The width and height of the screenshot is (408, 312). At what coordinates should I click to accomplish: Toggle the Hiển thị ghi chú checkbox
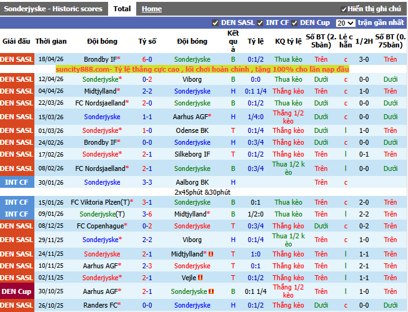pos(344,9)
